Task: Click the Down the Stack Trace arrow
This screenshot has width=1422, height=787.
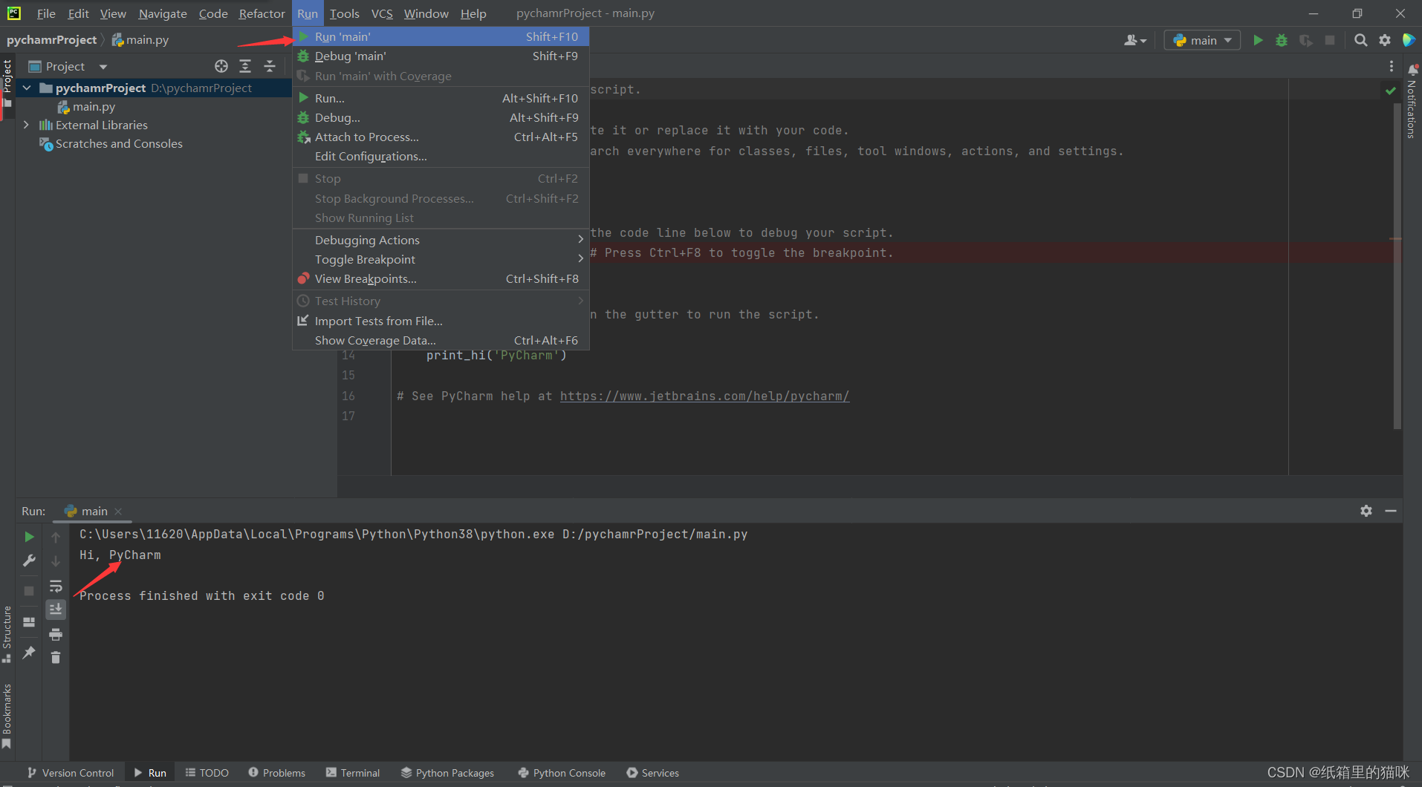Action: click(56, 561)
